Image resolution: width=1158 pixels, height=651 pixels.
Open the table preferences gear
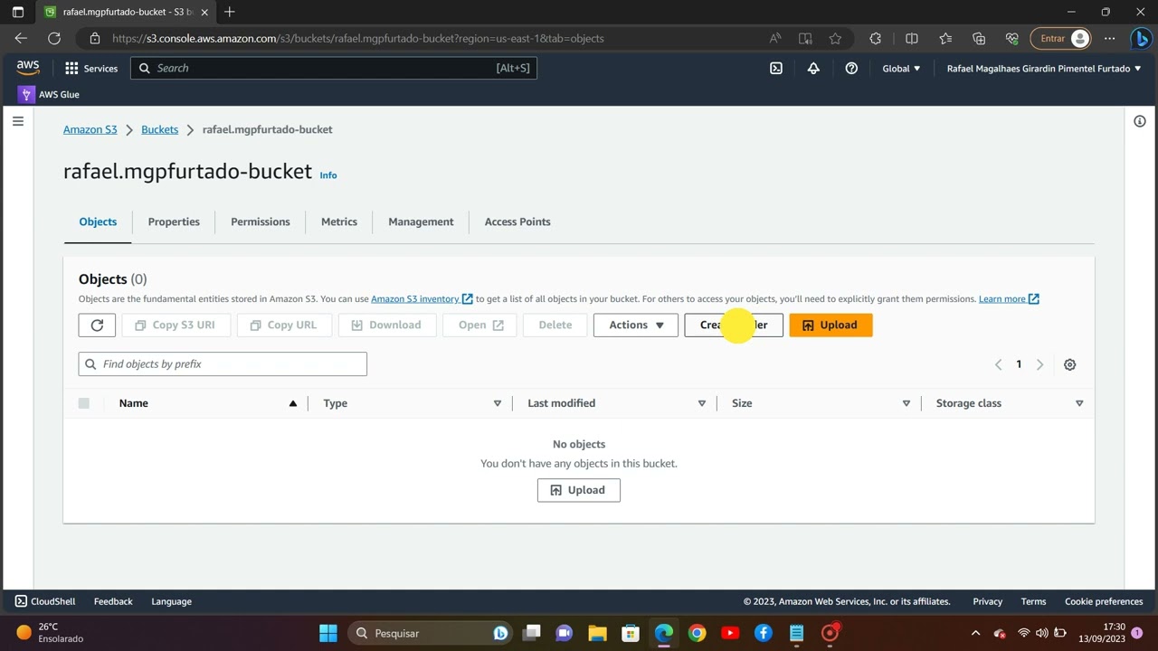pos(1069,364)
